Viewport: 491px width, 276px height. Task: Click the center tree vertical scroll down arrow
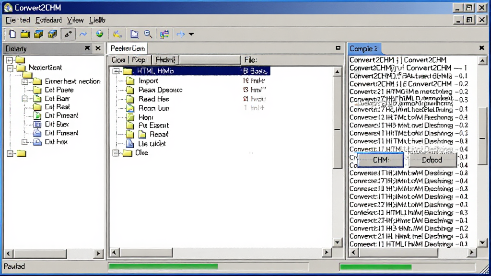pos(337,242)
